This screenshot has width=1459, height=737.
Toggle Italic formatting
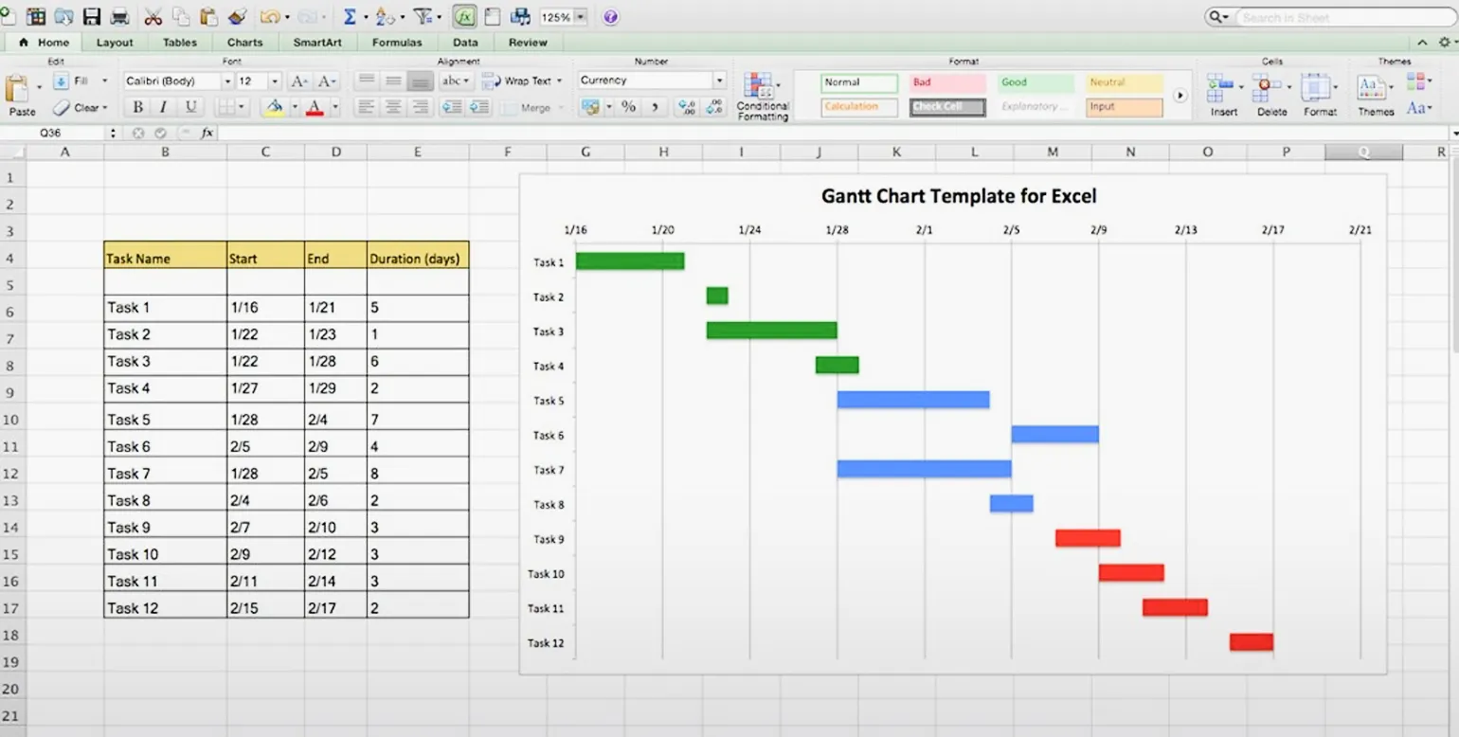[163, 107]
